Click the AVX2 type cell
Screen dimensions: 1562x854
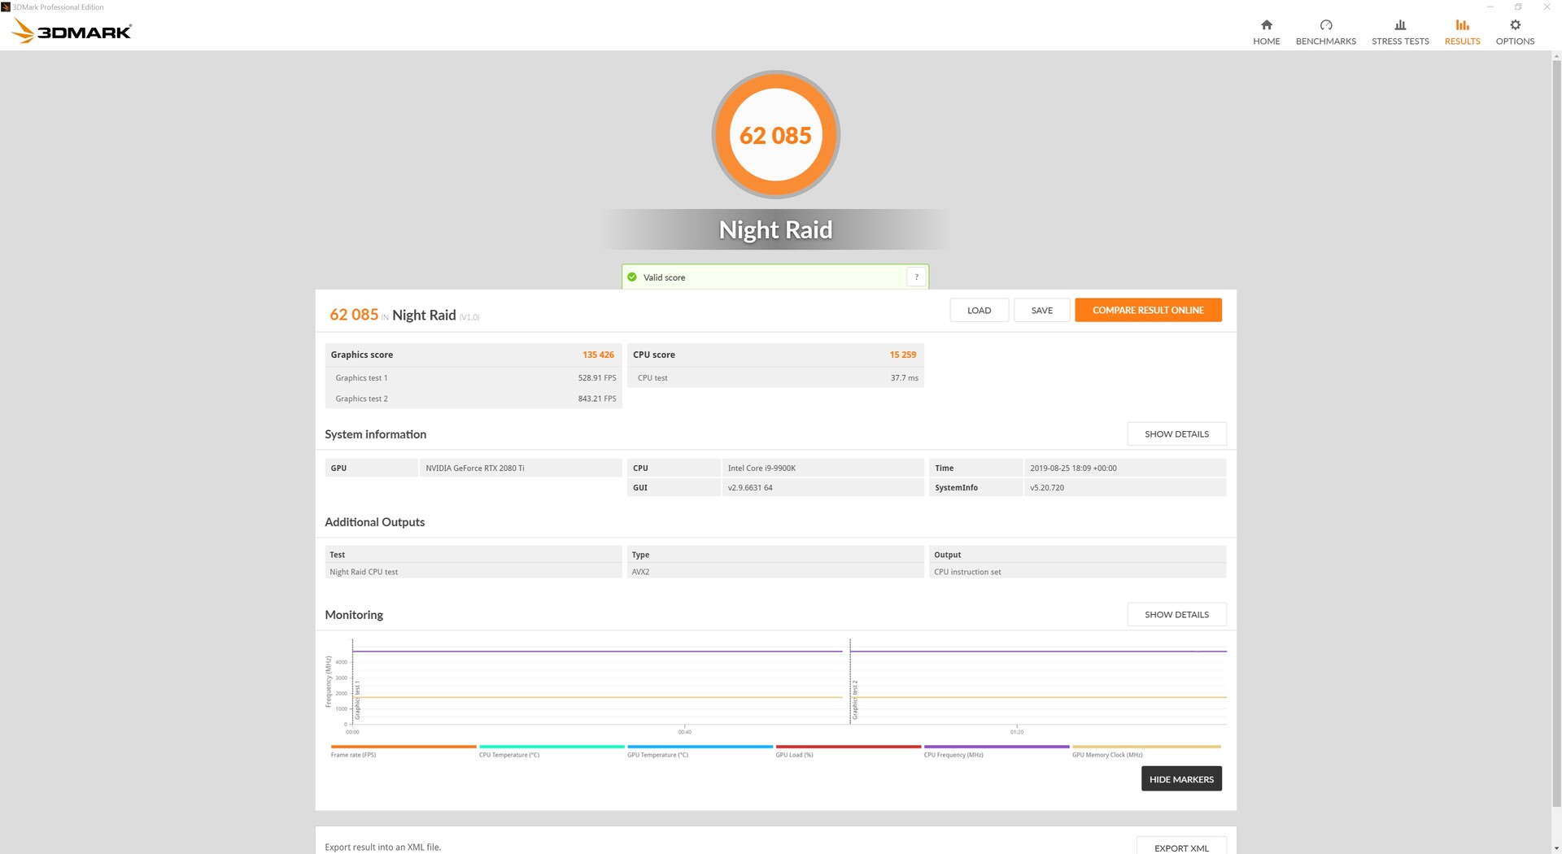tap(775, 572)
